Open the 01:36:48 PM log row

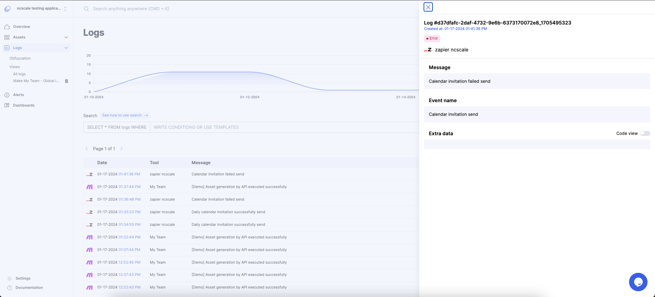(251, 200)
